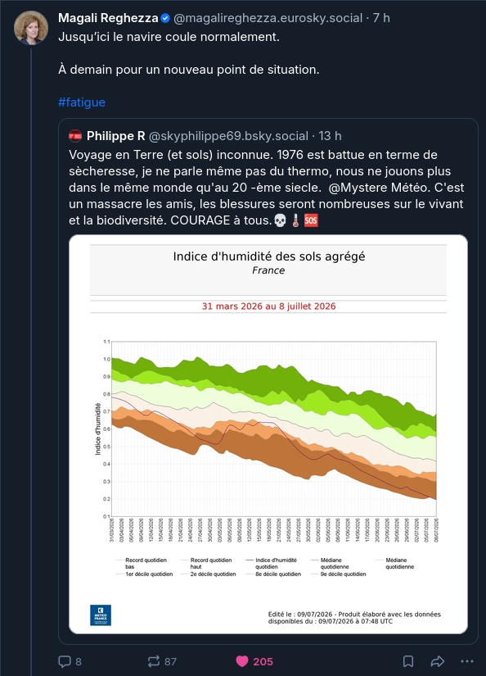The width and height of the screenshot is (486, 676).
Task: View the 87 reposts count
Action: [x=170, y=661]
